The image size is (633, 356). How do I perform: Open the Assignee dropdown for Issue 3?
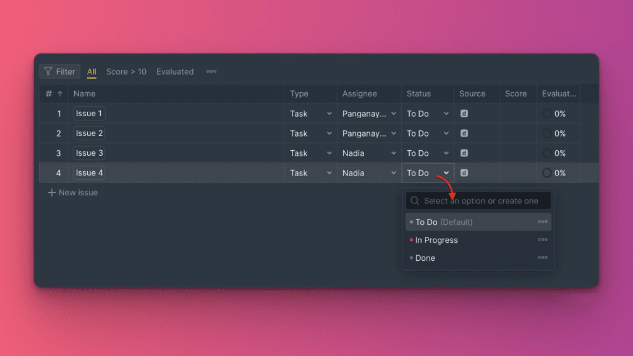(x=394, y=153)
